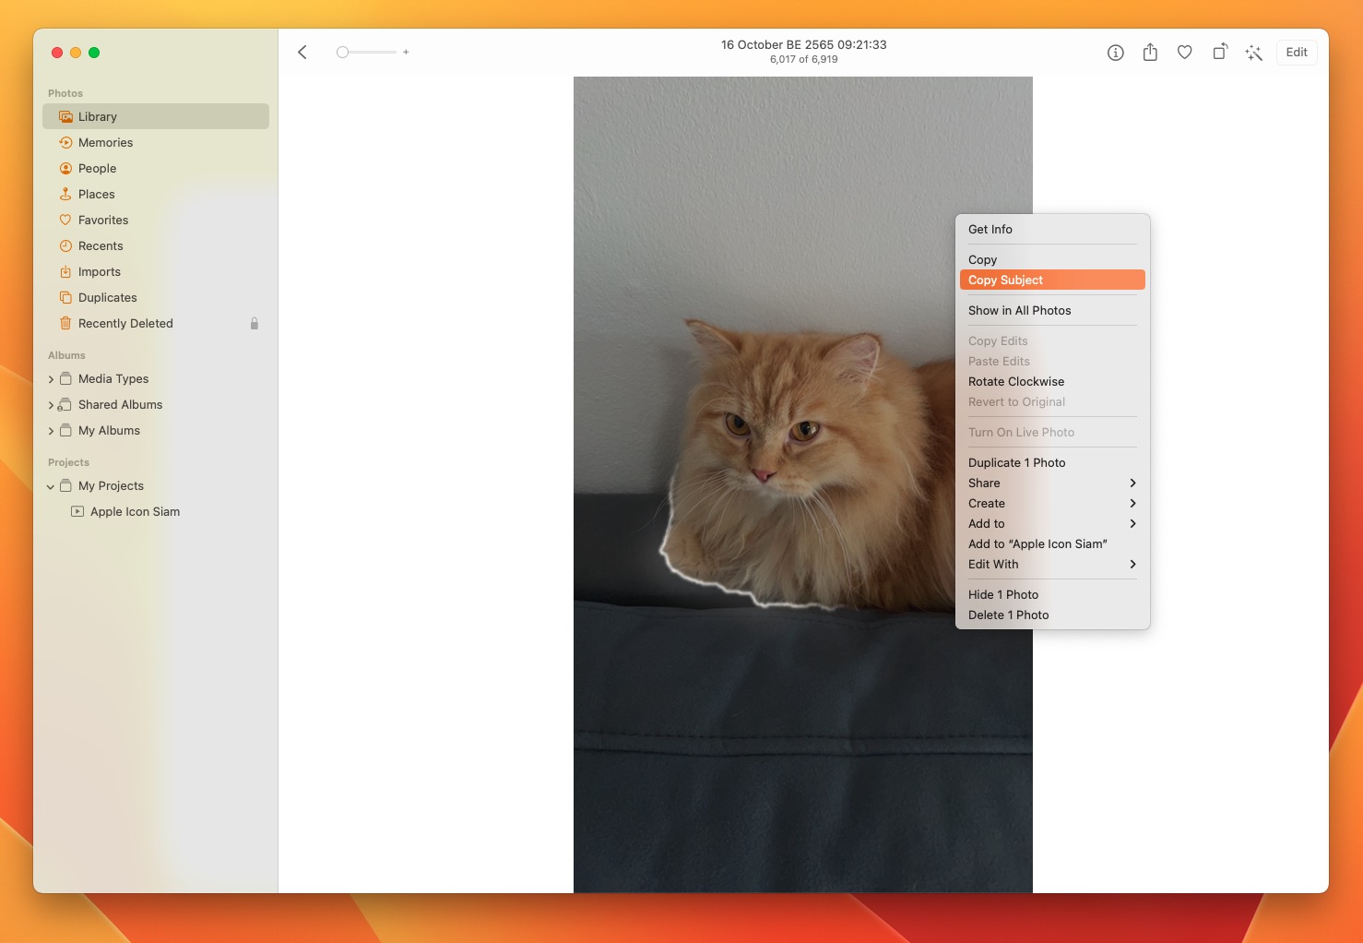Viewport: 1363px width, 943px height.
Task: Expand the Shared Albums group
Action: coord(51,405)
